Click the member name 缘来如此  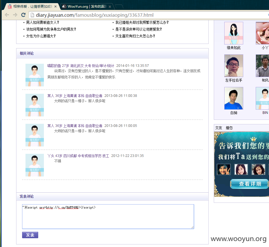234,48
